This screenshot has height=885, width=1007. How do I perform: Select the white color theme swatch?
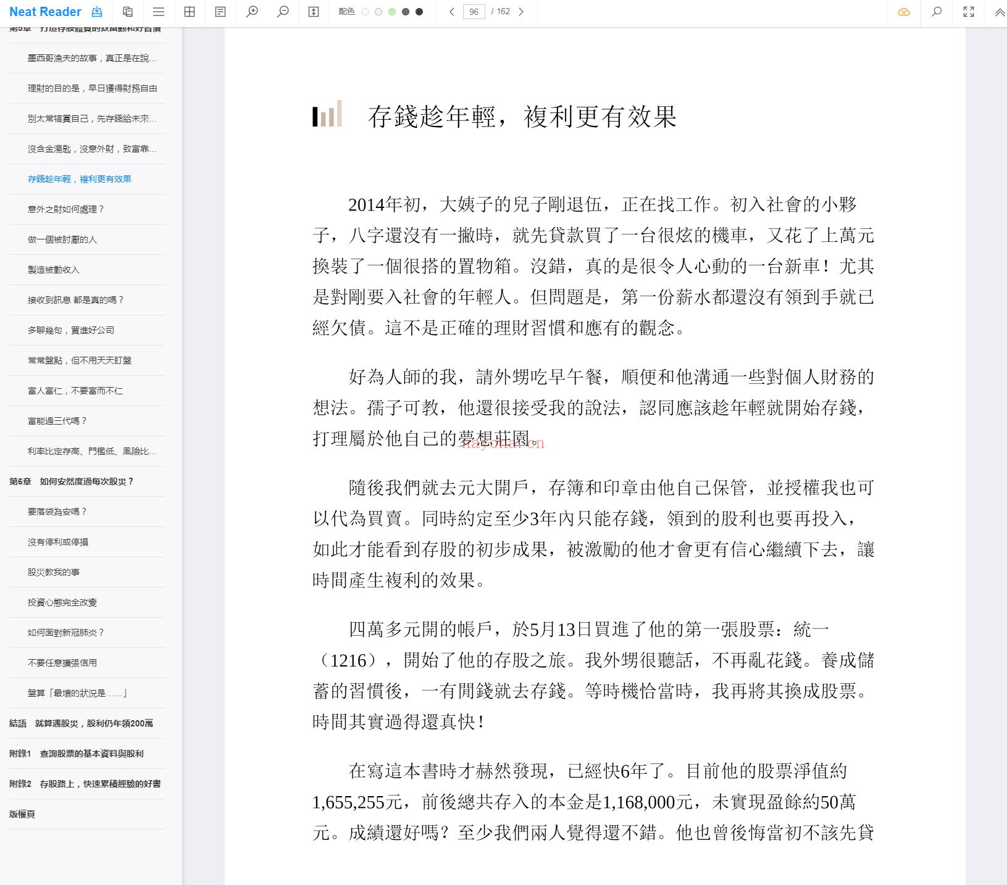[365, 12]
